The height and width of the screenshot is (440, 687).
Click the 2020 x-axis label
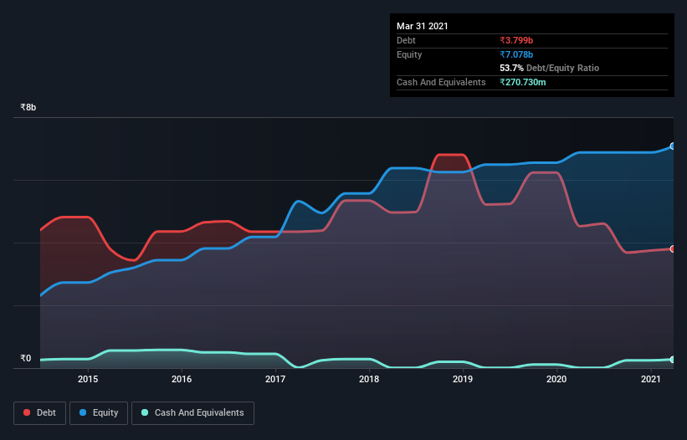[556, 379]
